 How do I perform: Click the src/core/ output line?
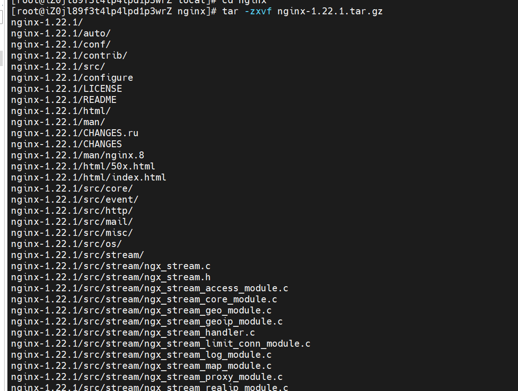pos(72,188)
